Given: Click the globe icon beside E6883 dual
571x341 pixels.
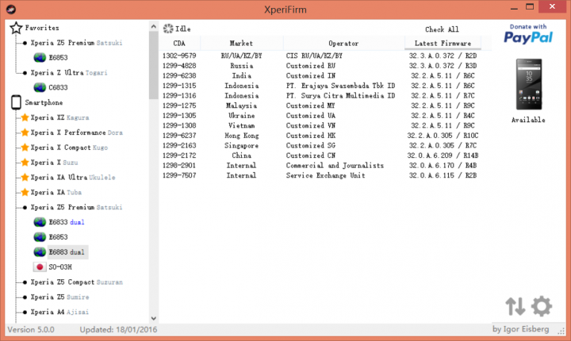Looking at the screenshot, I should [x=40, y=252].
